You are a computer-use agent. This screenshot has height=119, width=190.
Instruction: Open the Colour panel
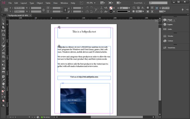[168, 41]
